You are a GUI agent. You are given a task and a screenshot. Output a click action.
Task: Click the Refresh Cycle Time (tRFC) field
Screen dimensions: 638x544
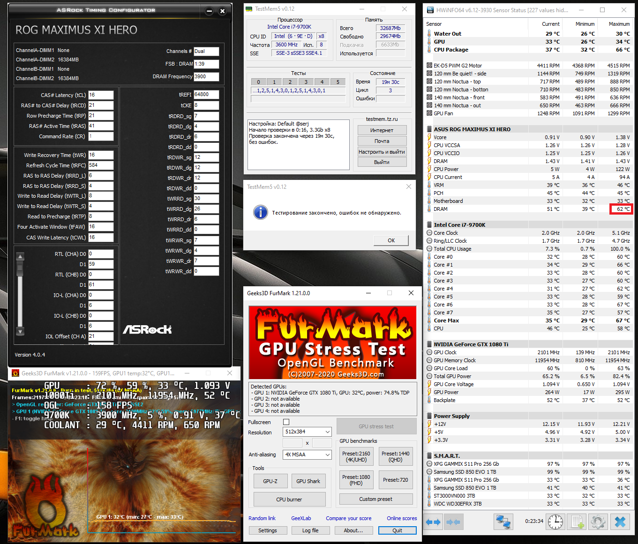pos(101,165)
